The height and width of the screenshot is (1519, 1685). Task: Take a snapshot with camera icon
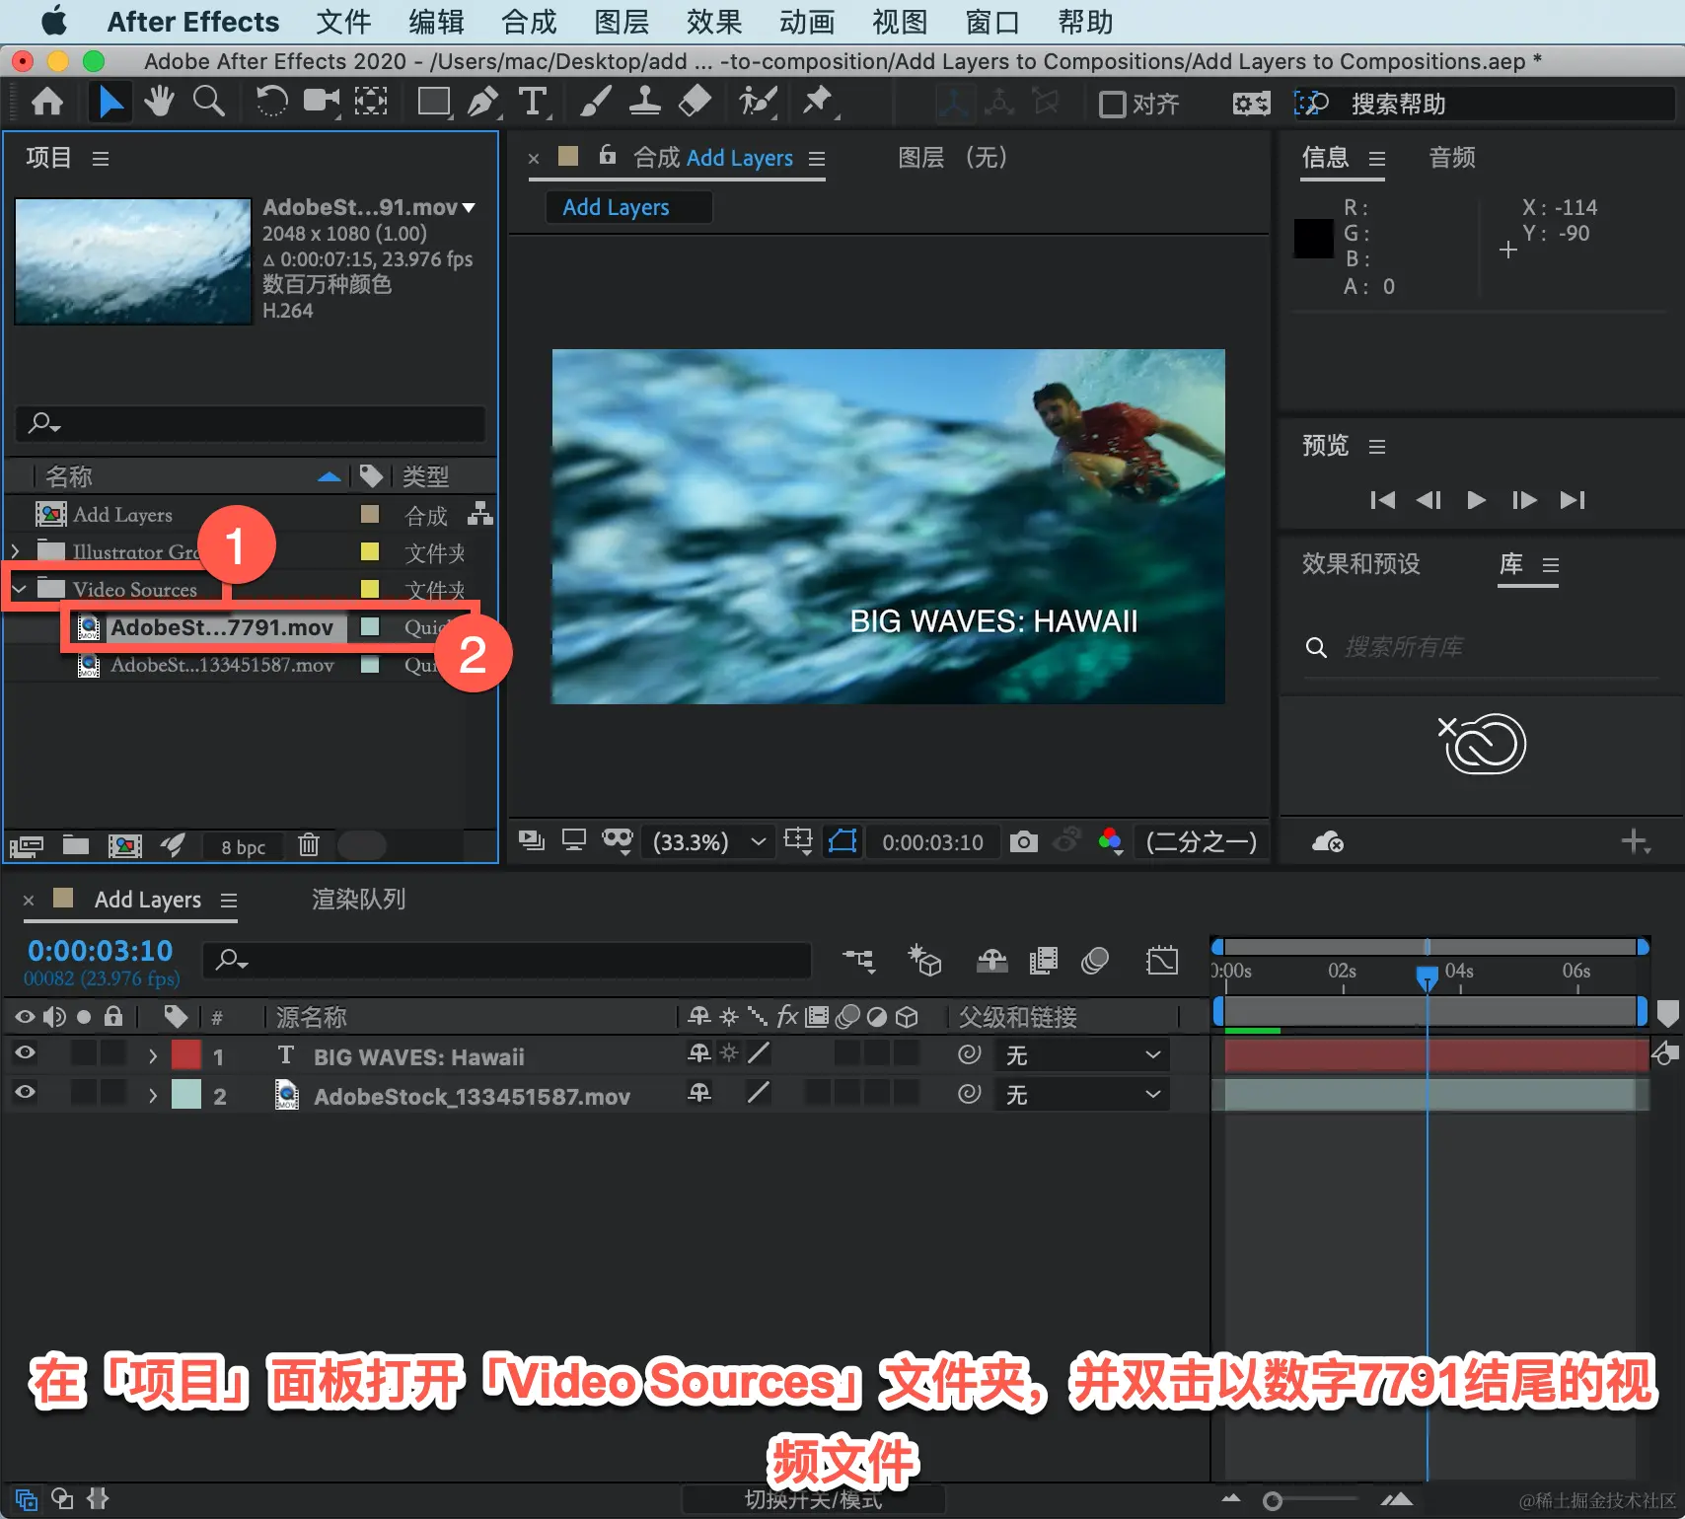pyautogui.click(x=1024, y=841)
